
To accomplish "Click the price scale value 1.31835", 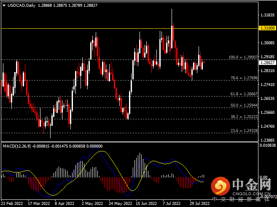I will pyautogui.click(x=268, y=15).
